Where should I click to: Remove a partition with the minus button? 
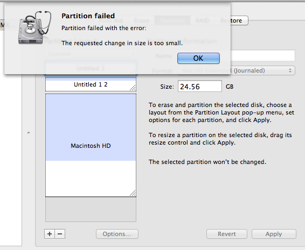(60, 234)
